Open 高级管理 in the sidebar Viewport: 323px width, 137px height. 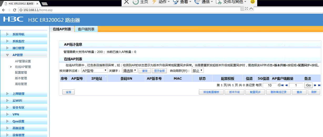click(21, 84)
